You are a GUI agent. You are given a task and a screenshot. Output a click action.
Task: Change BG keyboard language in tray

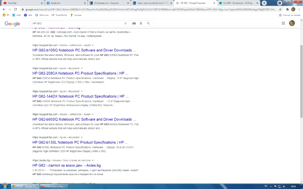266,186
